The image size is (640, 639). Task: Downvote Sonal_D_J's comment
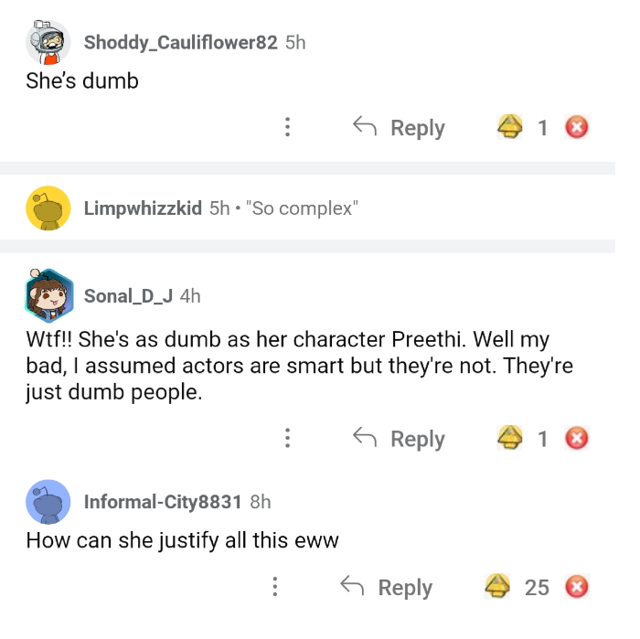pos(576,438)
